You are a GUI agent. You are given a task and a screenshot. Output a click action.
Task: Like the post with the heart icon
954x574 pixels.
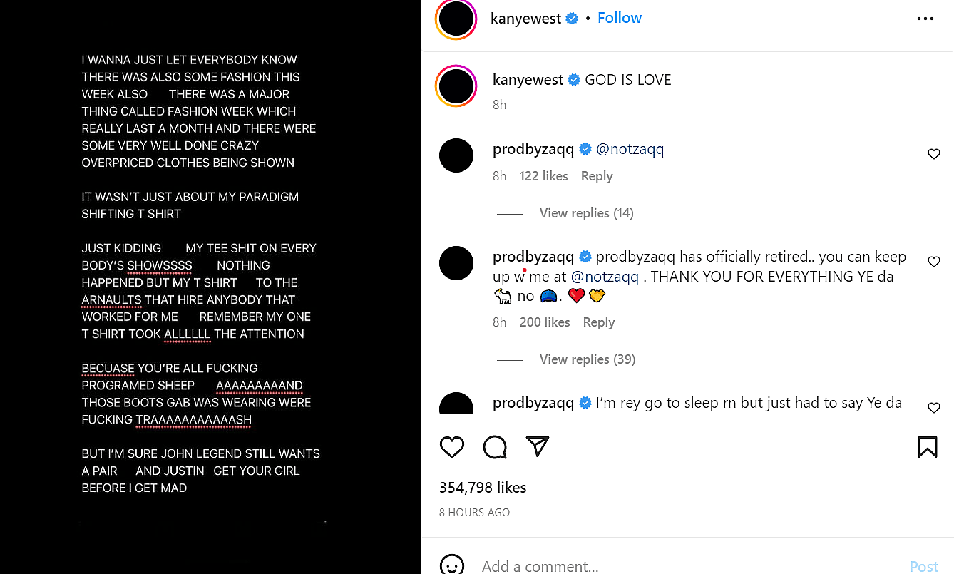click(451, 447)
